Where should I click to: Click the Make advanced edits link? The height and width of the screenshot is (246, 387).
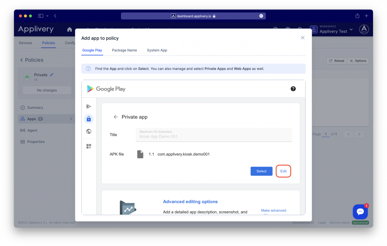point(274,210)
